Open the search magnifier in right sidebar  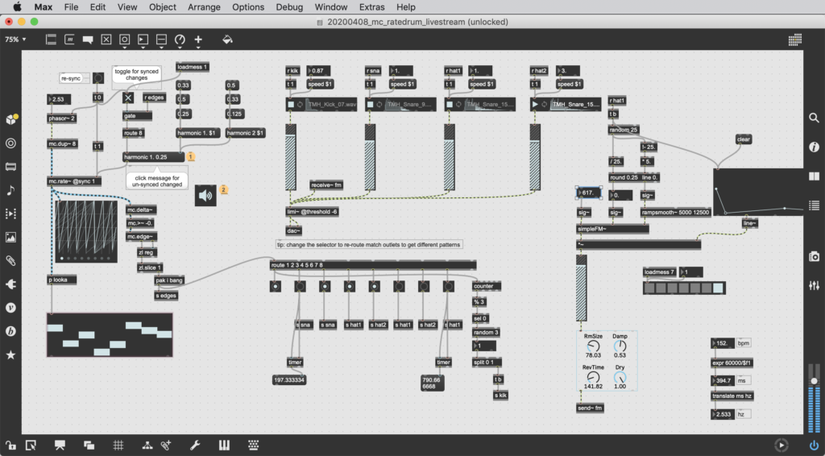click(x=814, y=118)
